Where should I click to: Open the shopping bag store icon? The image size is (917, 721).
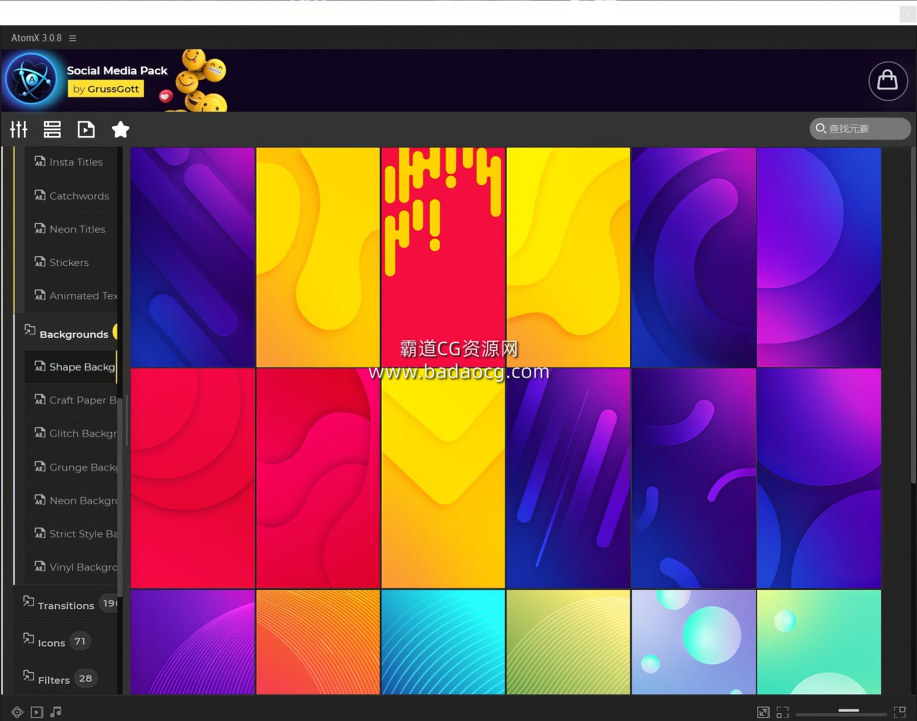[888, 81]
